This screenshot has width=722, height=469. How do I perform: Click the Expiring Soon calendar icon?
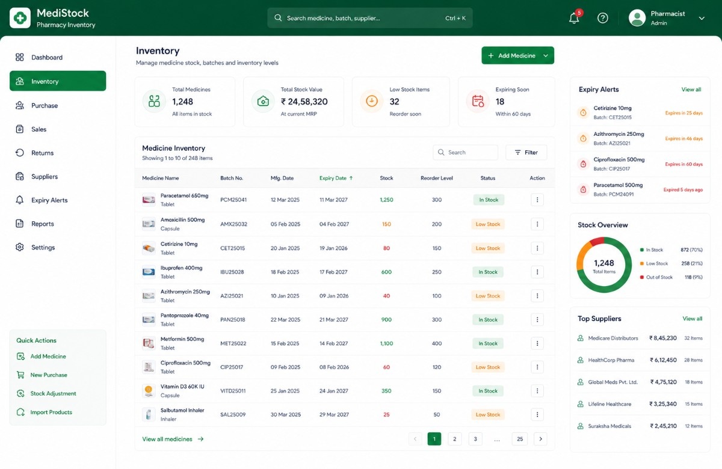pos(478,101)
